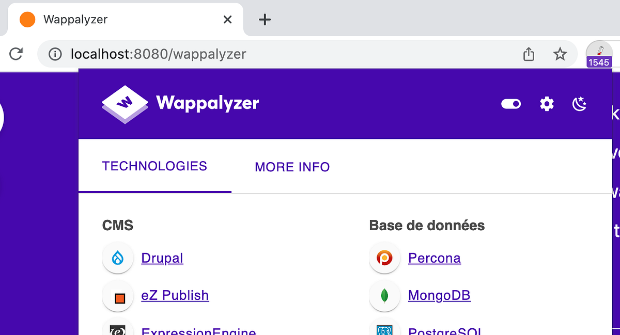Select the TECHNOLOGIES tab
The width and height of the screenshot is (620, 335).
[x=154, y=166]
